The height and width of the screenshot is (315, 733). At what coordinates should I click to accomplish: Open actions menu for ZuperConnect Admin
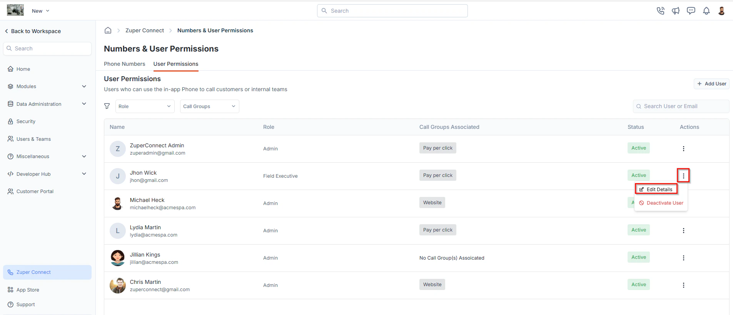pos(683,148)
